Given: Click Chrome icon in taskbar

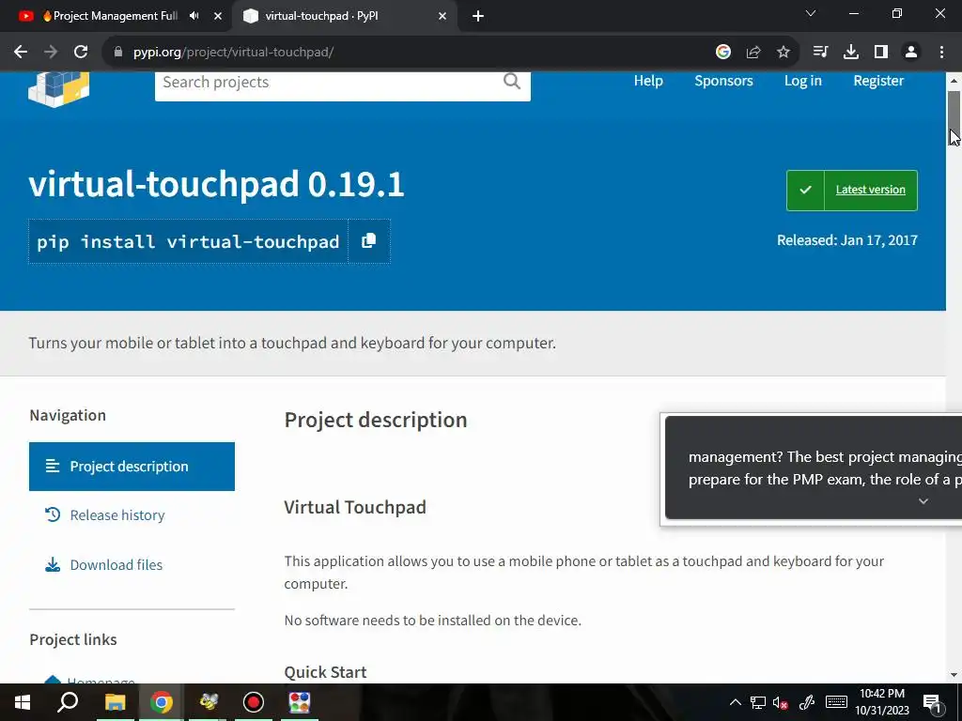Looking at the screenshot, I should point(162,702).
